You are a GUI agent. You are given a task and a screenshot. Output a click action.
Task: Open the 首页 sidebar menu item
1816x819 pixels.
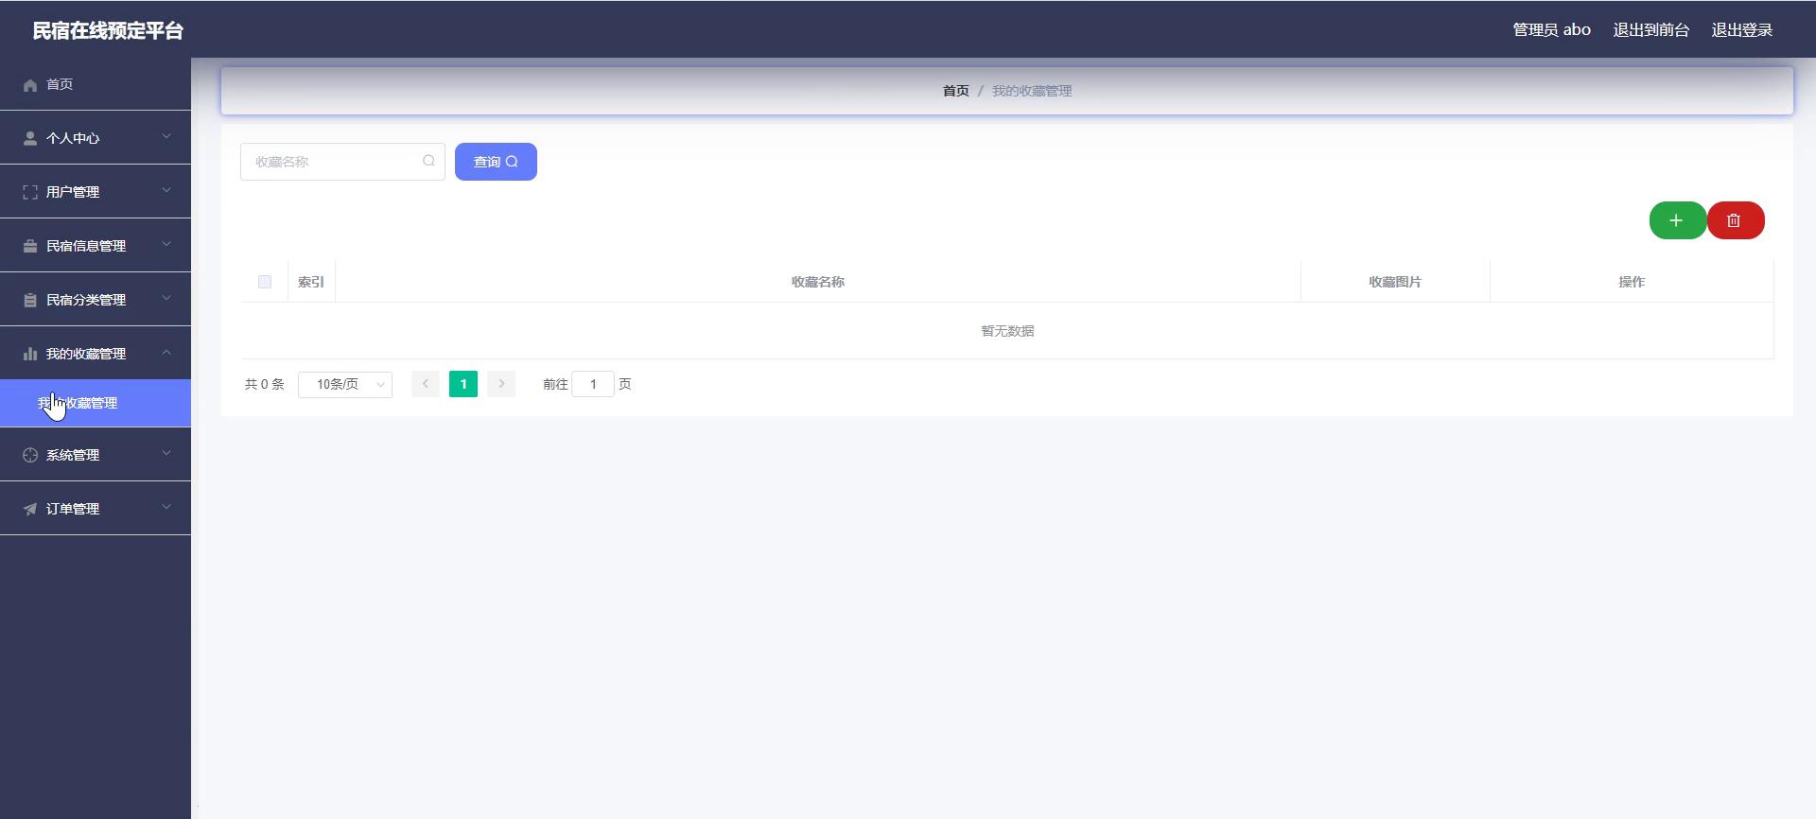coord(61,84)
